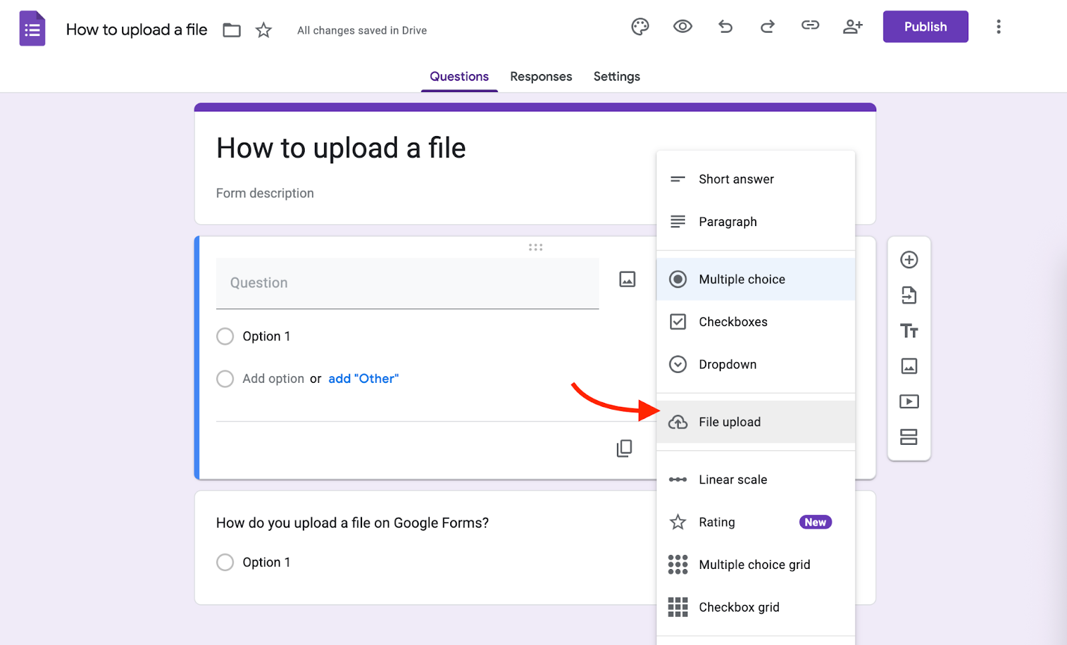The width and height of the screenshot is (1067, 645).
Task: Copy responder link via the link icon
Action: pos(810,26)
